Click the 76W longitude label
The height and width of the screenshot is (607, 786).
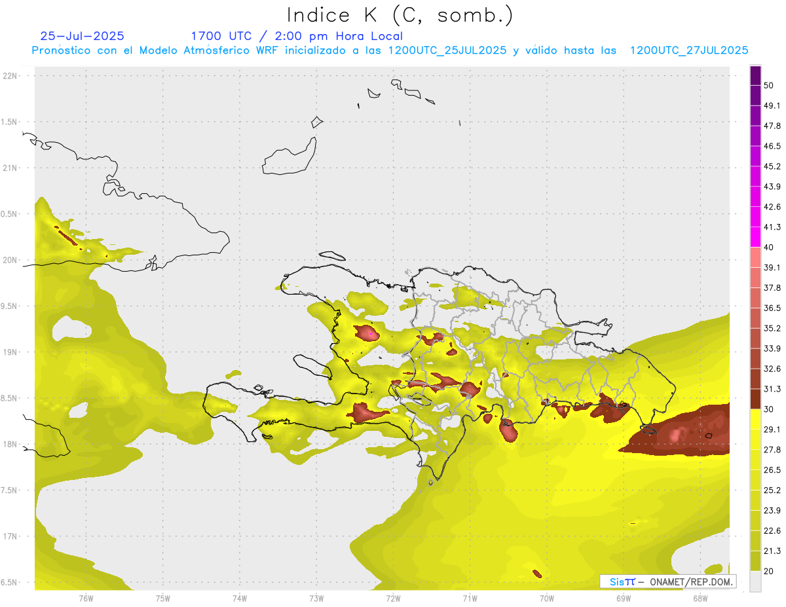tap(86, 598)
